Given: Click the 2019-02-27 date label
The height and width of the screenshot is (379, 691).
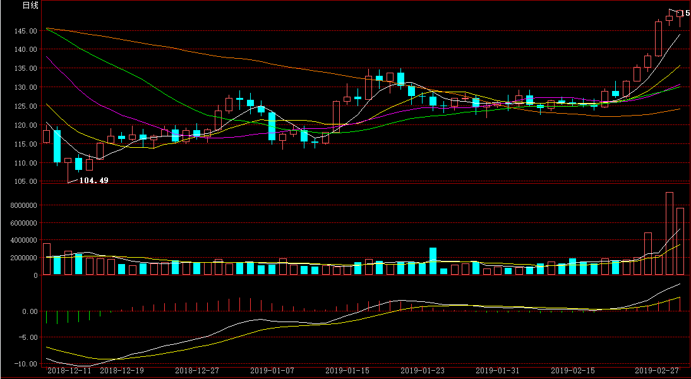Looking at the screenshot, I should 657,371.
